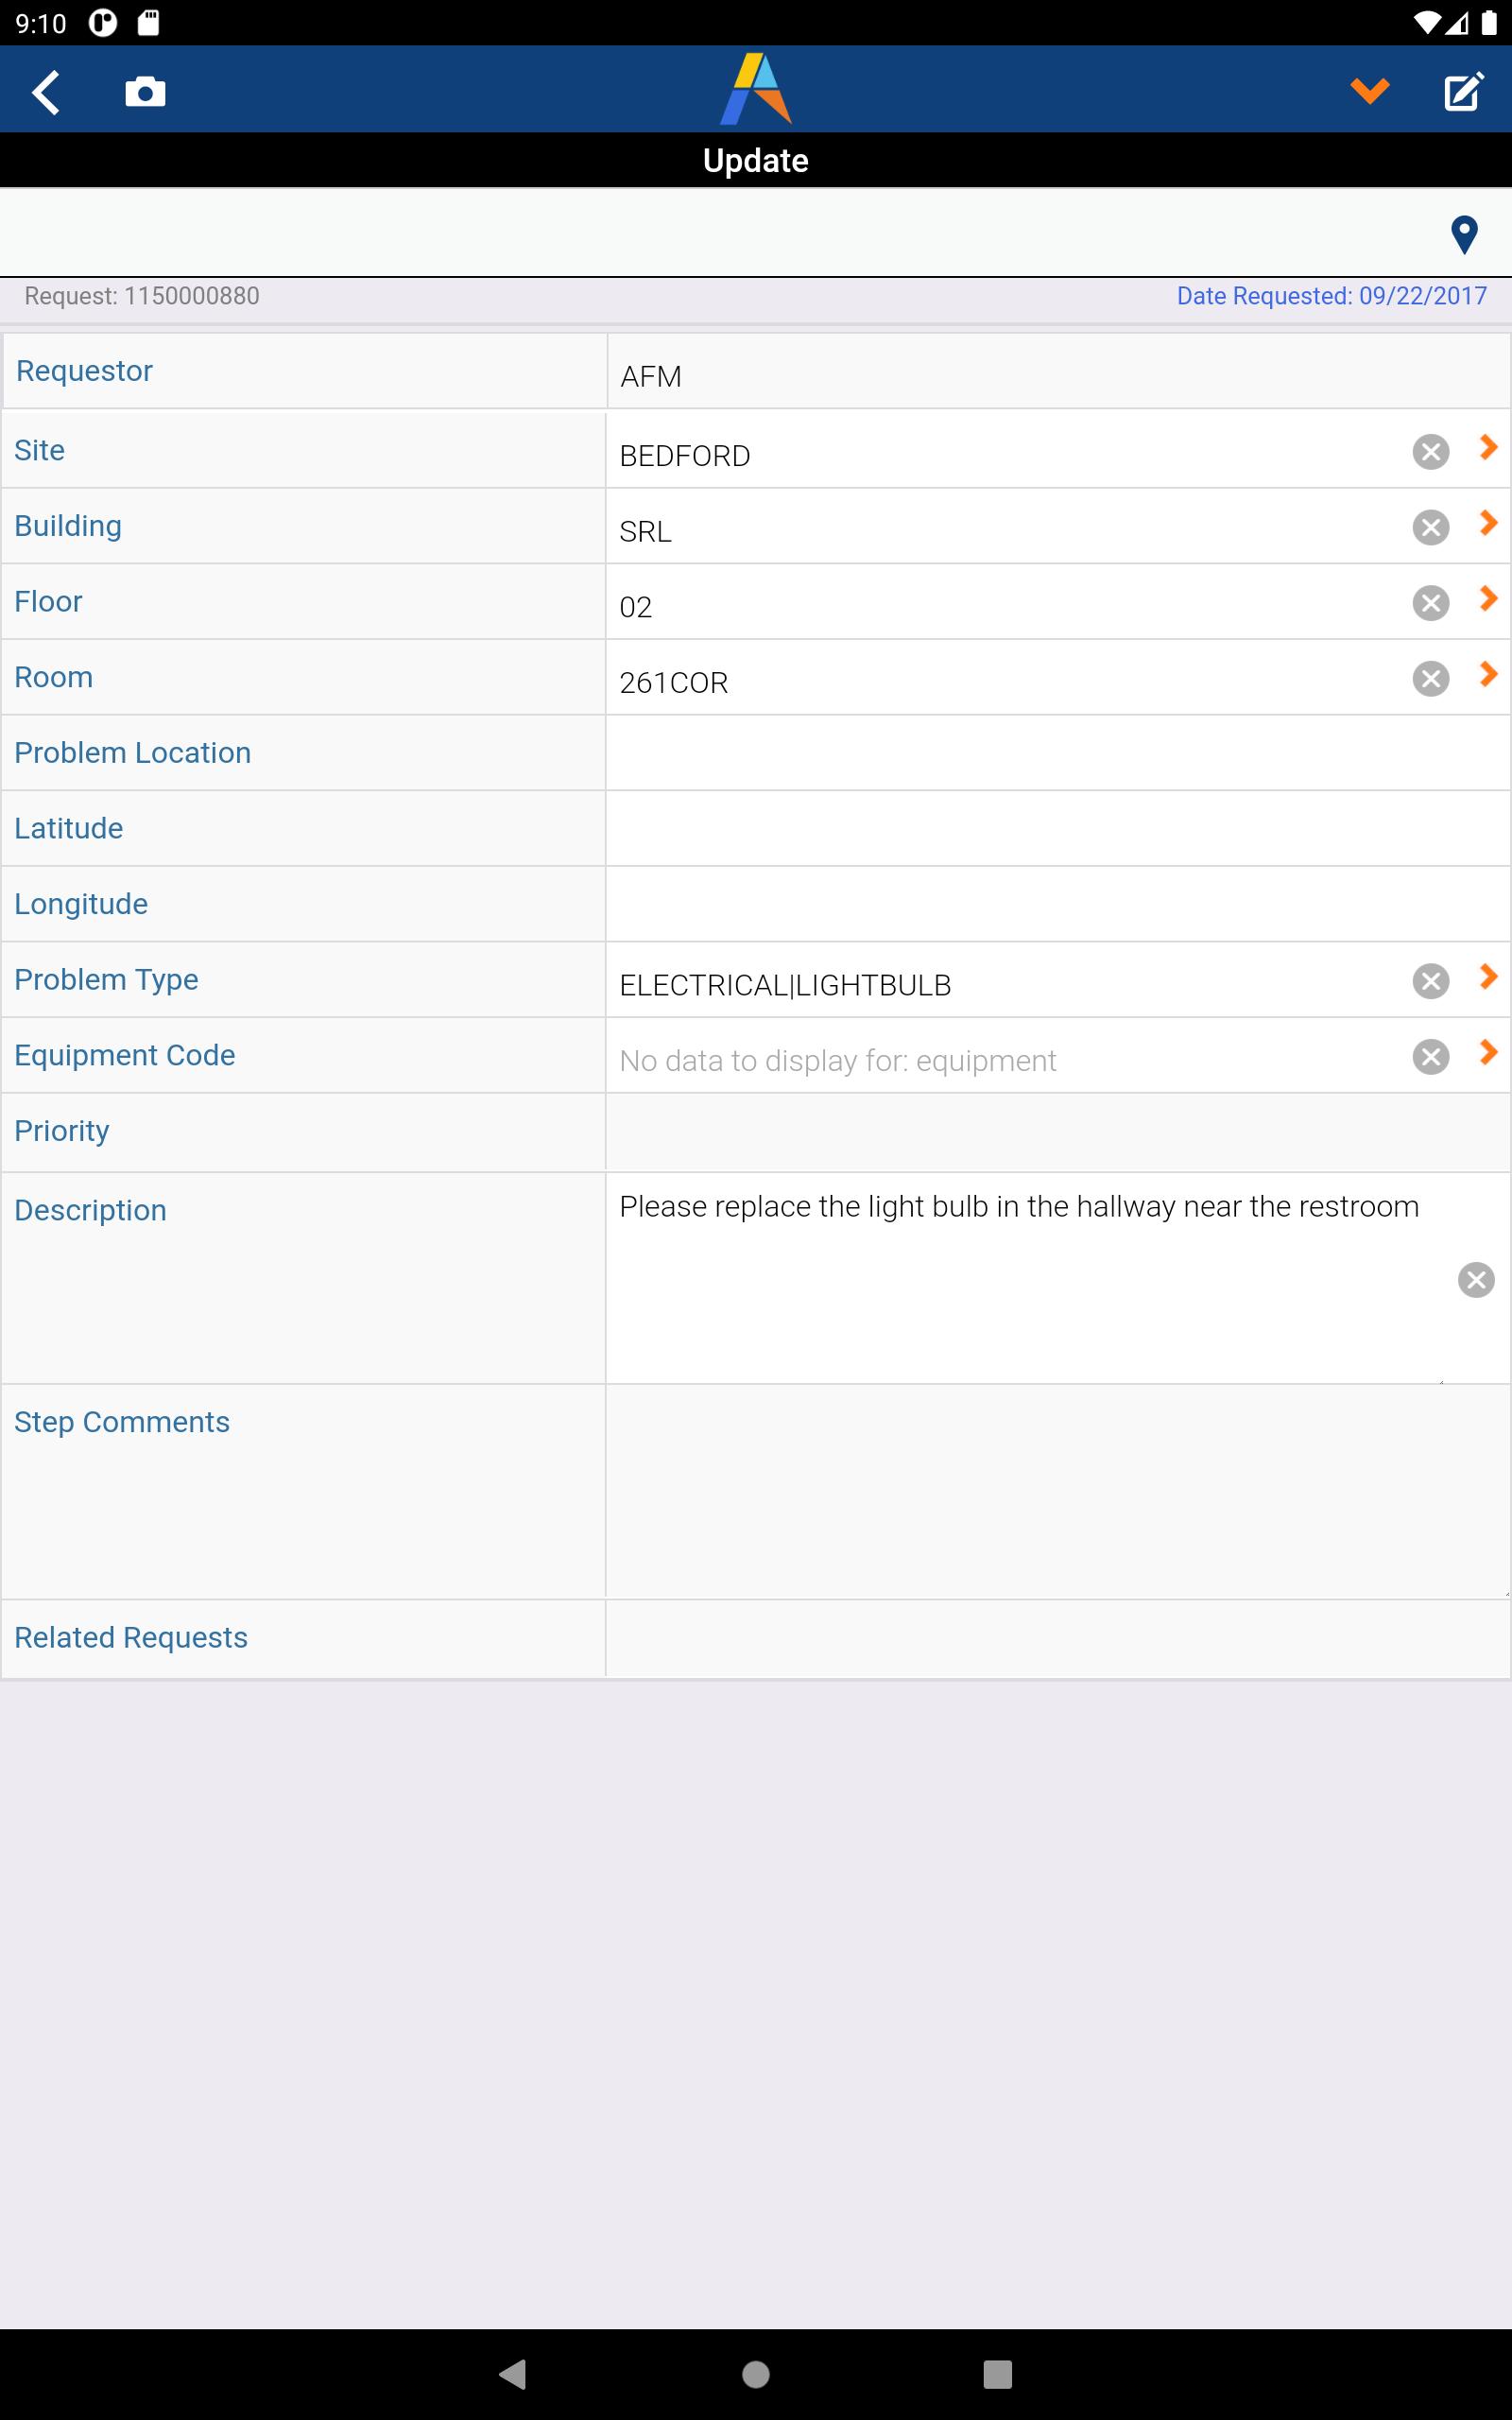Click the Latitude input field
Viewport: 1512px width, 2420px height.
(x=1057, y=829)
